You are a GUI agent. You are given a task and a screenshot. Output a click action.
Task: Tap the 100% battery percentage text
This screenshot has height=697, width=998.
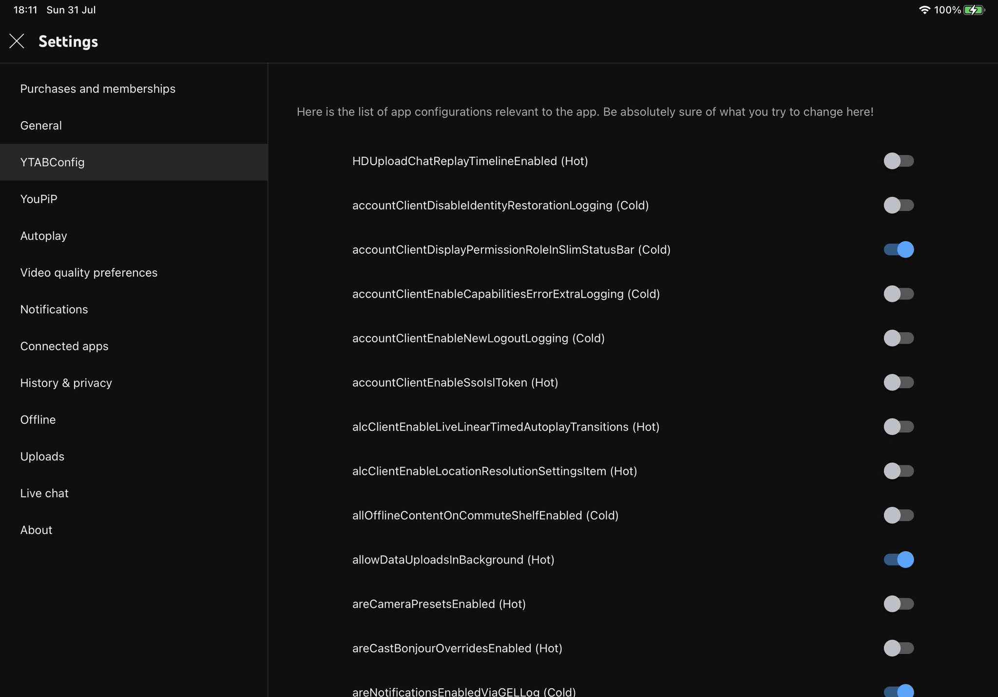(x=947, y=10)
